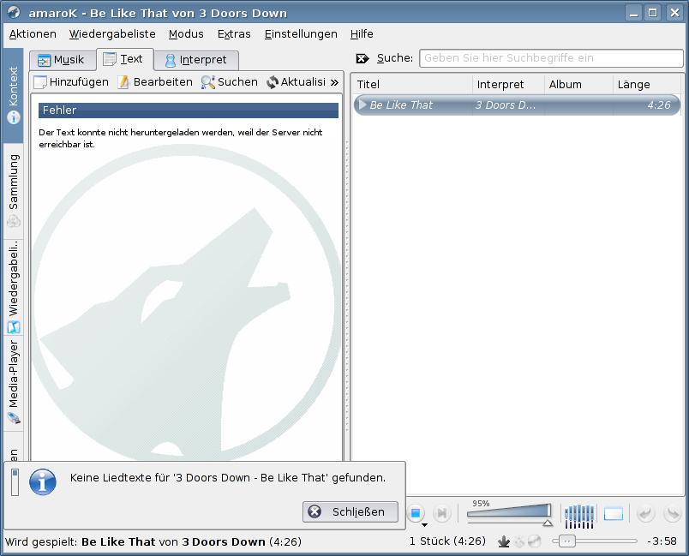Click Bearbeiten to edit lyrics
This screenshot has width=689, height=556.
click(154, 82)
